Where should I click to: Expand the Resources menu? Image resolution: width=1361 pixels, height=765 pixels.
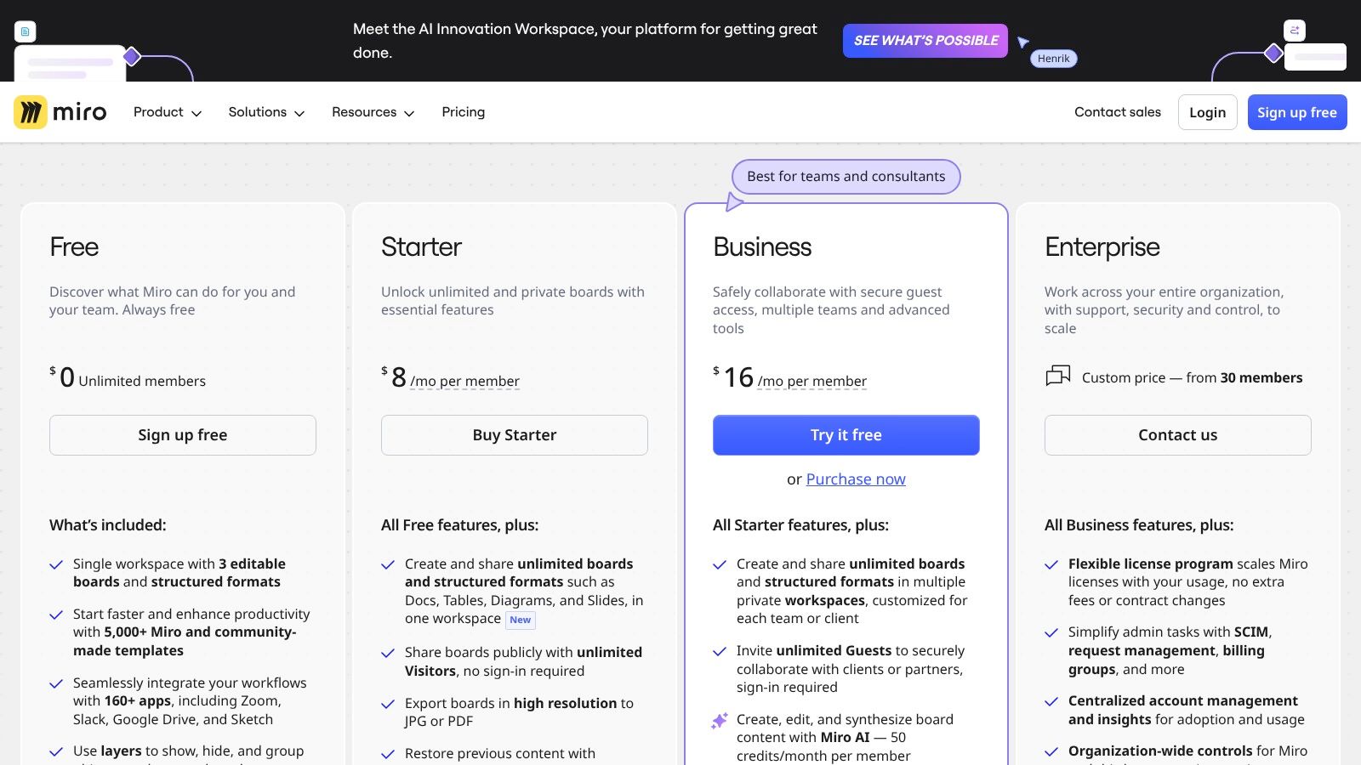point(373,112)
